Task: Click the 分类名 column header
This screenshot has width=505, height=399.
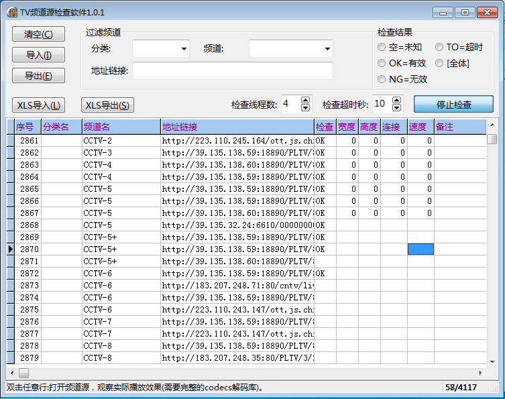Action: tap(62, 127)
